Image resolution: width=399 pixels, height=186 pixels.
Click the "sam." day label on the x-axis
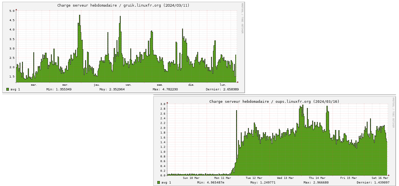pyautogui.click(x=160, y=85)
